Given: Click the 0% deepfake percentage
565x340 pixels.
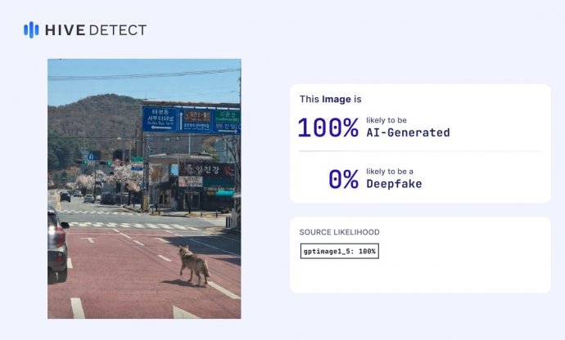Looking at the screenshot, I should [x=343, y=179].
